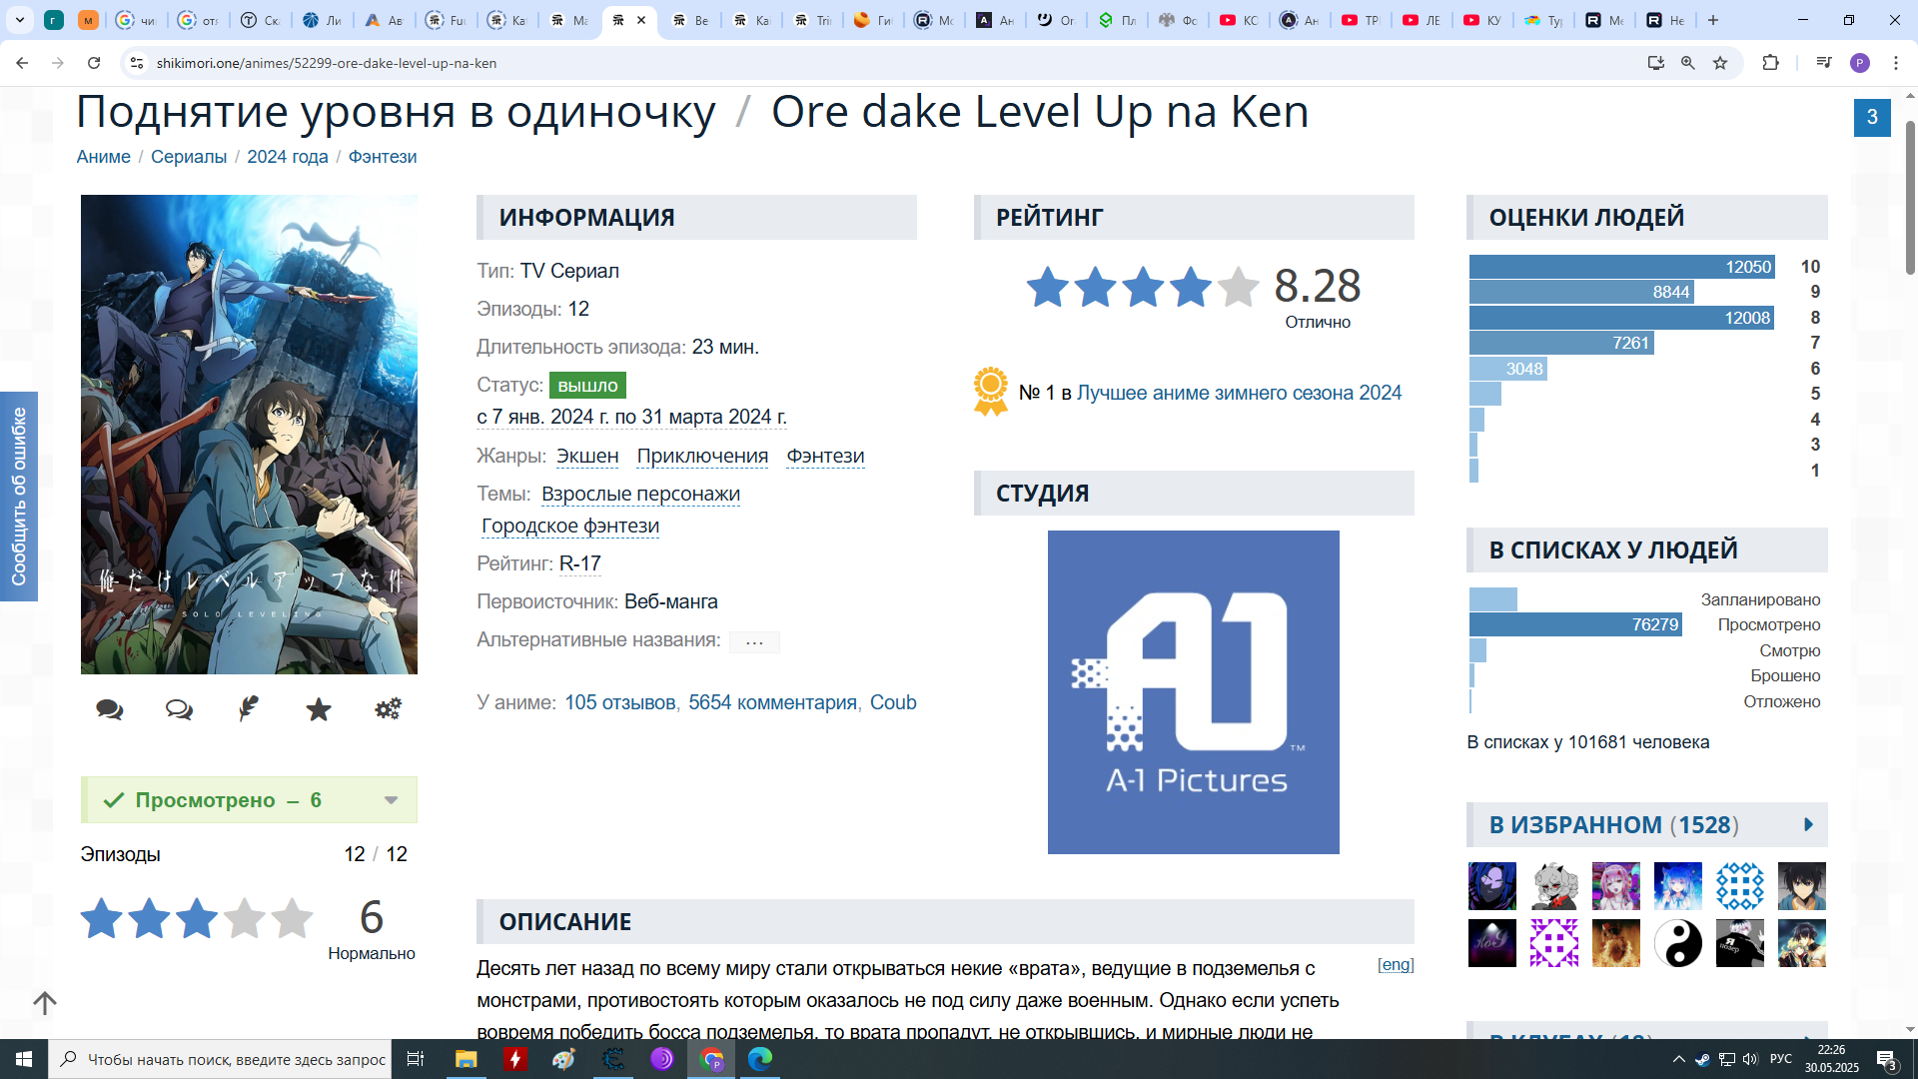This screenshot has width=1918, height=1079.
Task: Open the yin-yang avatar in favorites
Action: point(1678,943)
